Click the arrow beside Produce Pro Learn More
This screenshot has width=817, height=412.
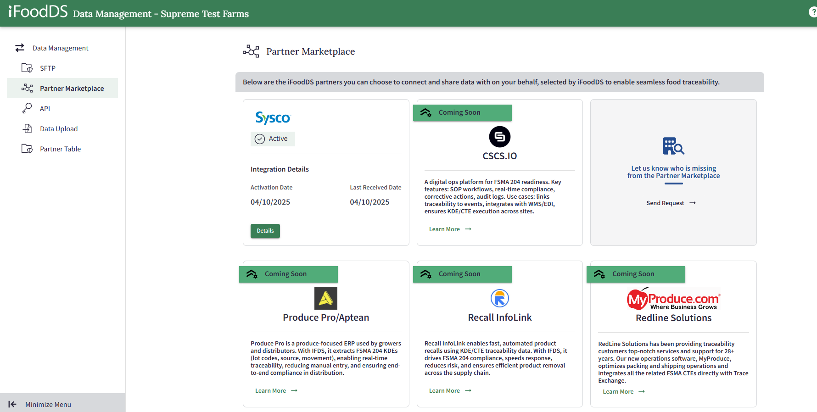[294, 390]
